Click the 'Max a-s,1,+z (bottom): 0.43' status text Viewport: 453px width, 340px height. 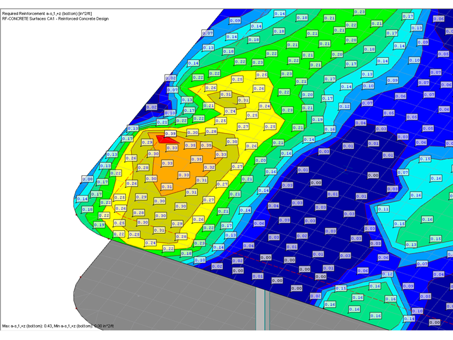[x=27, y=326]
